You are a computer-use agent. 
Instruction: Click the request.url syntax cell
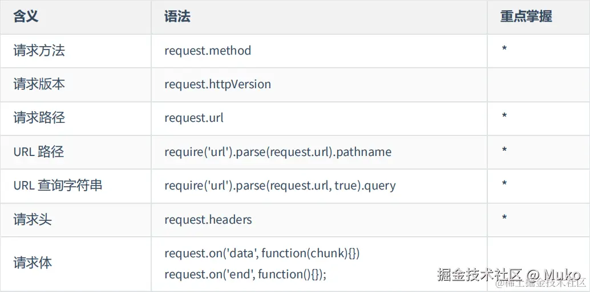point(194,118)
